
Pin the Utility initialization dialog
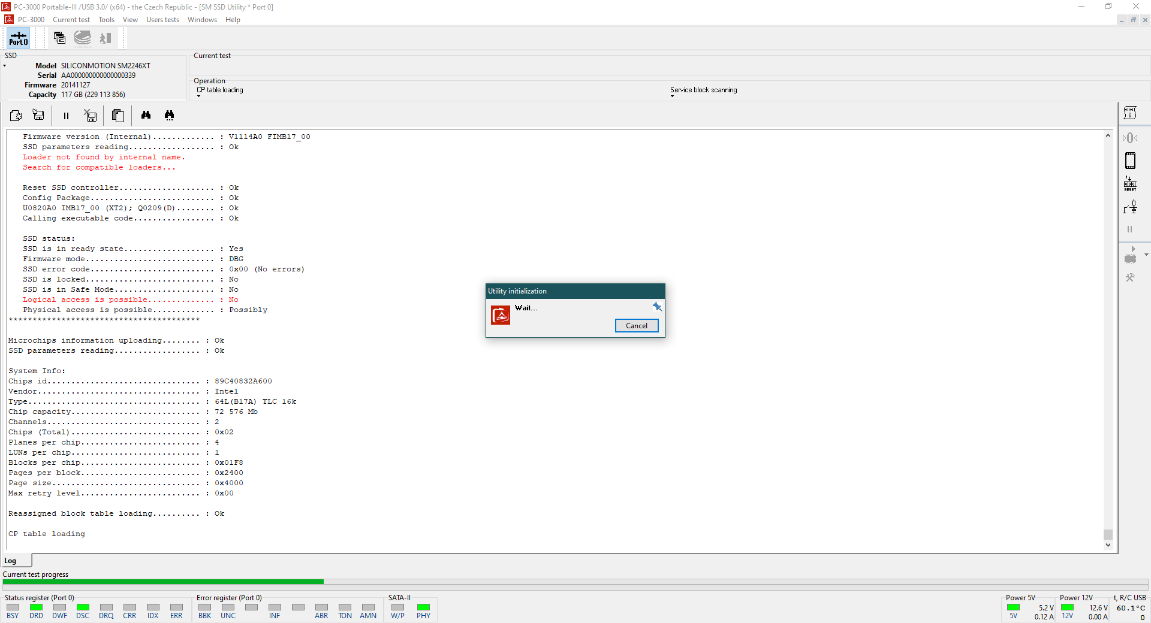click(657, 307)
